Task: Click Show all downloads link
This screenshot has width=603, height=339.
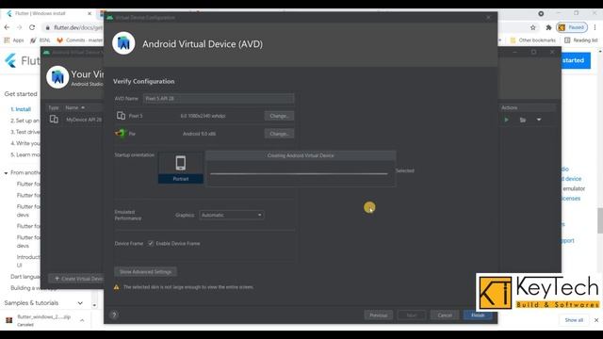Action: (x=574, y=320)
